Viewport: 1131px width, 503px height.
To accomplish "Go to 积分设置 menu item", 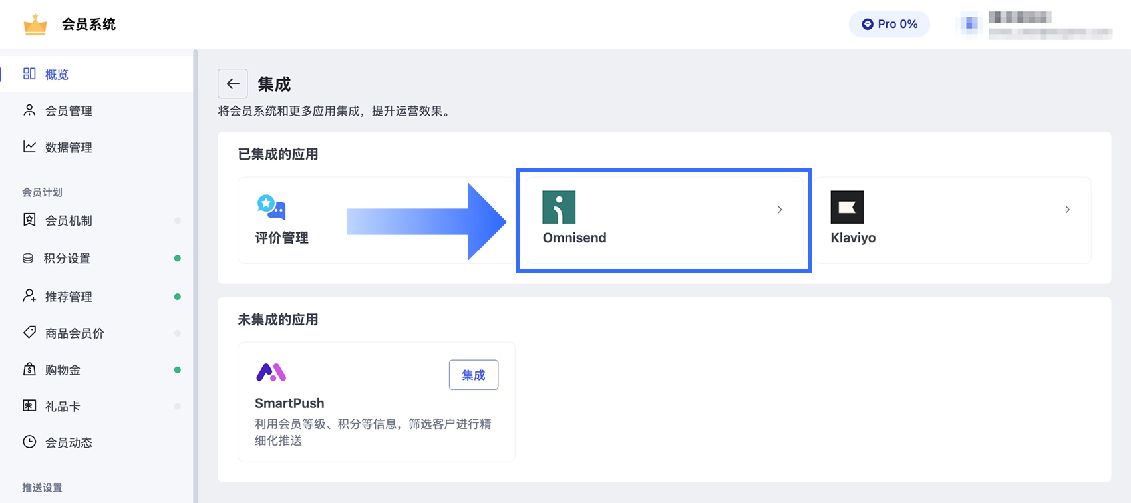I will click(x=96, y=258).
